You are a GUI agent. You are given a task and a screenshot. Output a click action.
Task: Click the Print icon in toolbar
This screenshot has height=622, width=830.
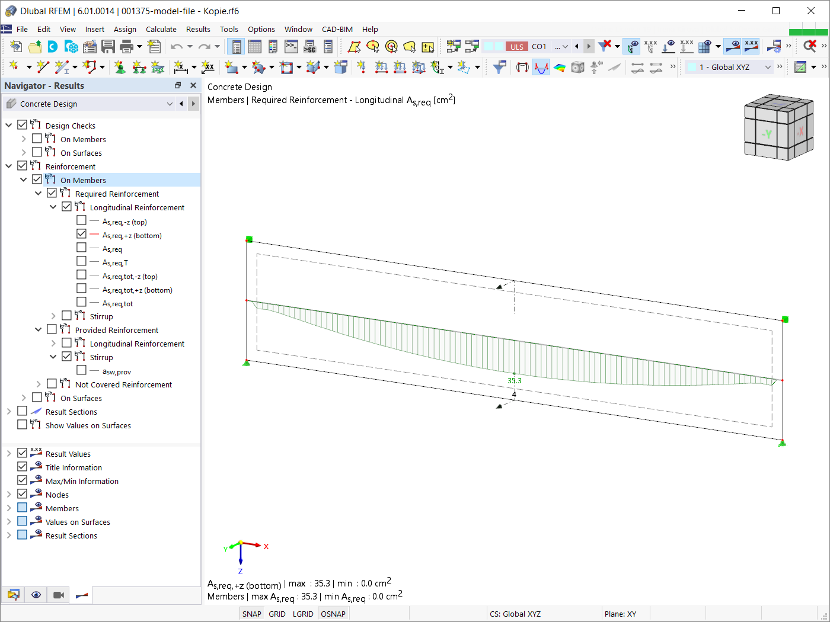coord(126,46)
